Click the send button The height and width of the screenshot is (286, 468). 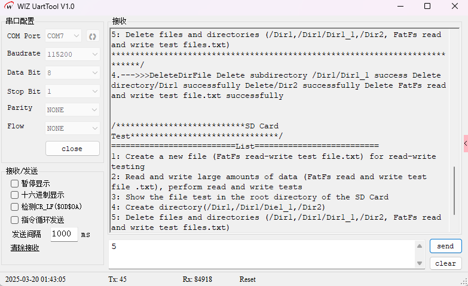(x=445, y=246)
